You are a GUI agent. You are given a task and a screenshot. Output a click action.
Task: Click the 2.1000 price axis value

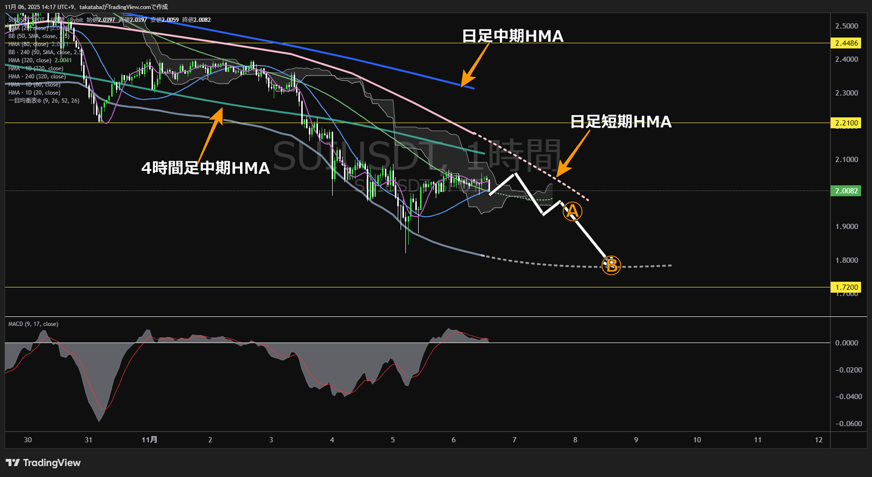(846, 160)
